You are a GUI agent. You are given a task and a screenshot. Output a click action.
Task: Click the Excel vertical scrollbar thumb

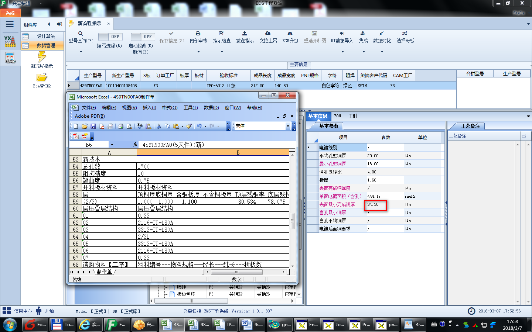[x=292, y=221]
